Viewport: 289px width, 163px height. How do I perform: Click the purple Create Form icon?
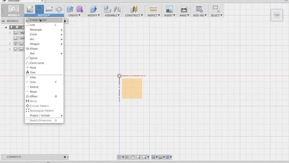click(79, 9)
